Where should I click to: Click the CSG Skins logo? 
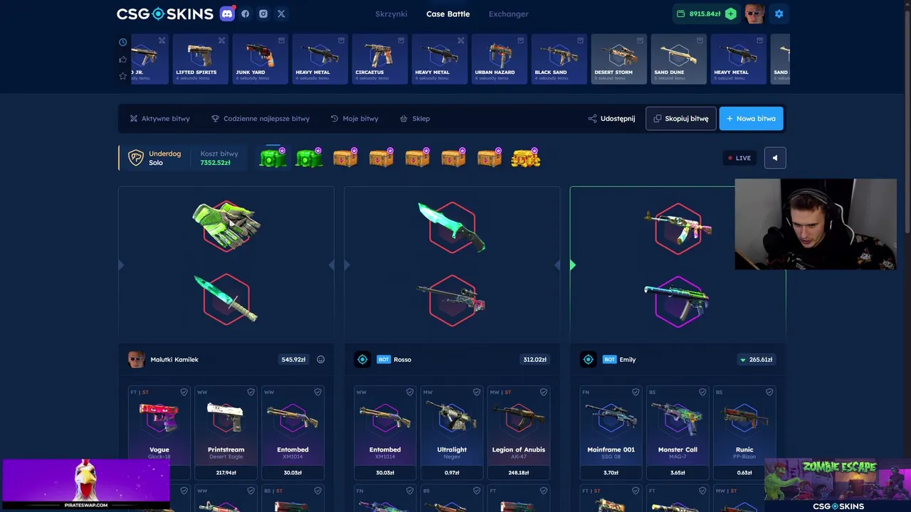164,14
